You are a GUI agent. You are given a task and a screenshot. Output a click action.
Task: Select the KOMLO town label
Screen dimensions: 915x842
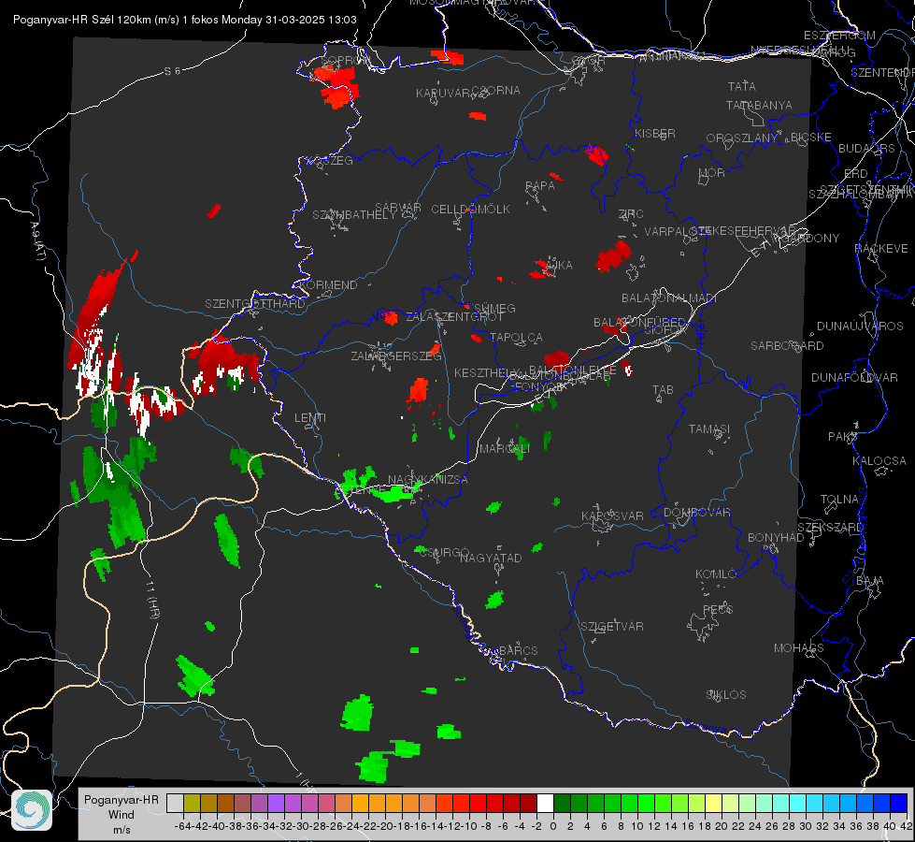coord(716,574)
